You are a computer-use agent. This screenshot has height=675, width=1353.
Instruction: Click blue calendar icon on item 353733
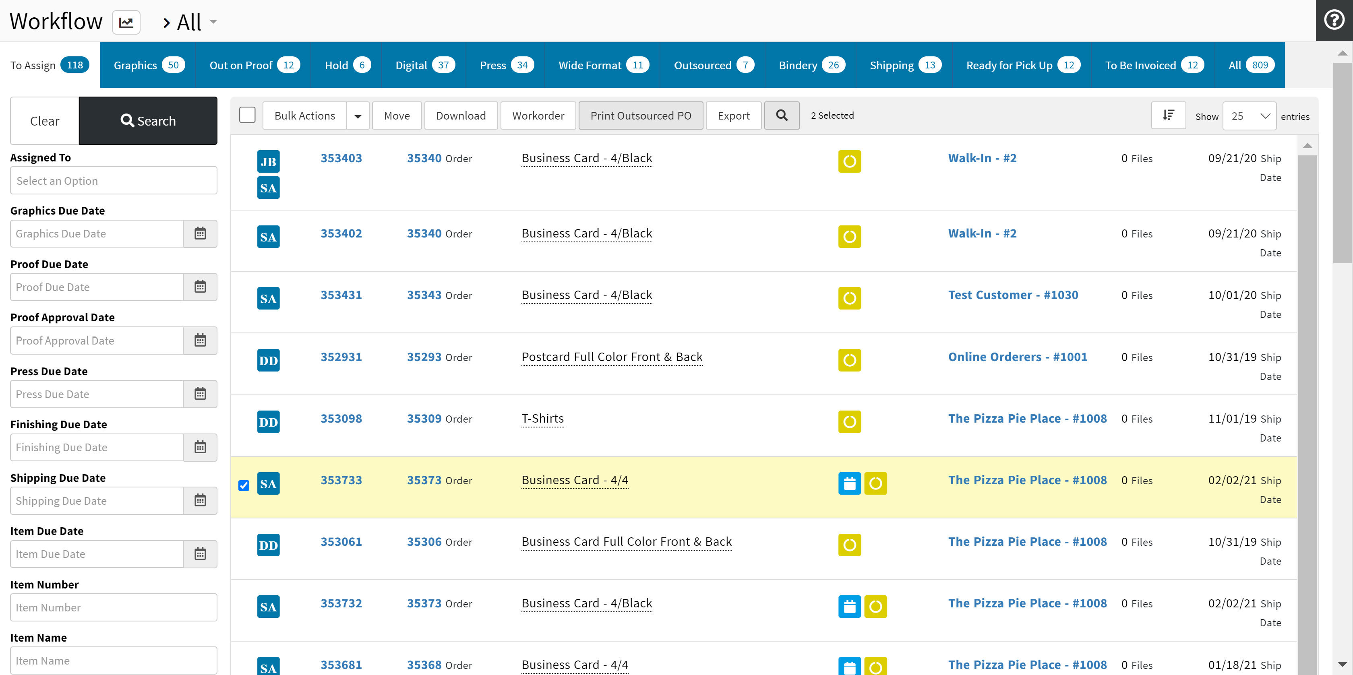point(849,483)
